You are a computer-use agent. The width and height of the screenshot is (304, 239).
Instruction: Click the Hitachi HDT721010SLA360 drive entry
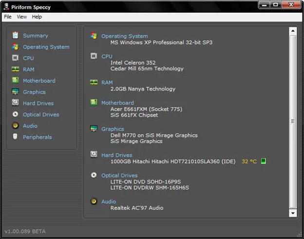tap(173, 161)
